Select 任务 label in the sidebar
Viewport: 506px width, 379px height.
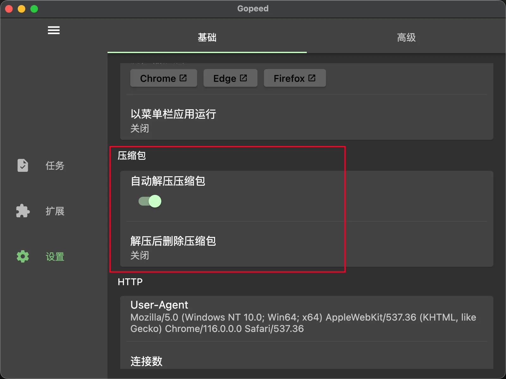[x=55, y=165]
